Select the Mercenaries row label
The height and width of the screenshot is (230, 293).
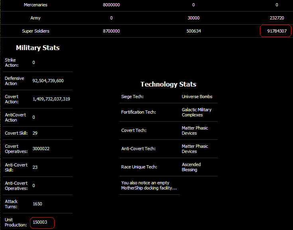35,5
